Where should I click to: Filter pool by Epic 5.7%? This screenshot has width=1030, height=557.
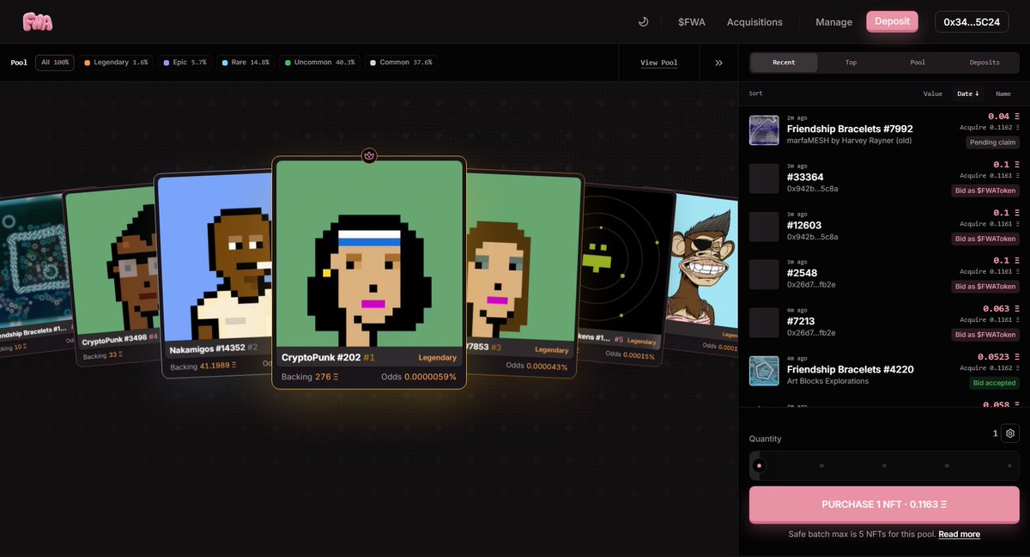(x=185, y=63)
